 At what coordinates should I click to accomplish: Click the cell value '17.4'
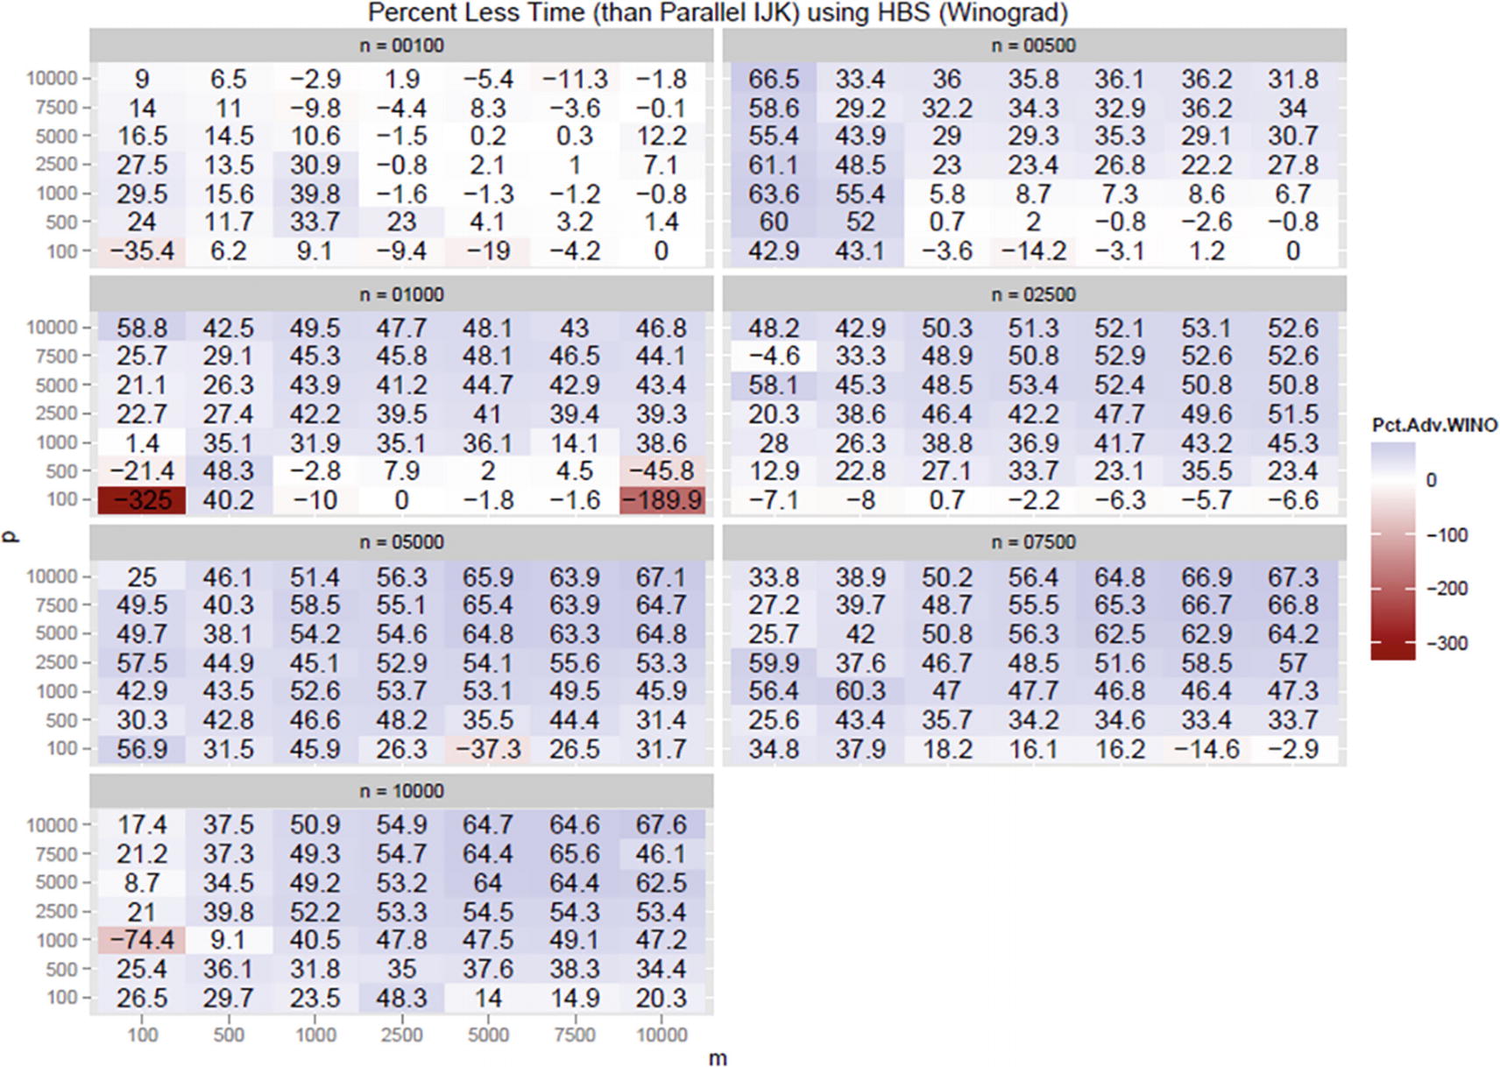(142, 825)
